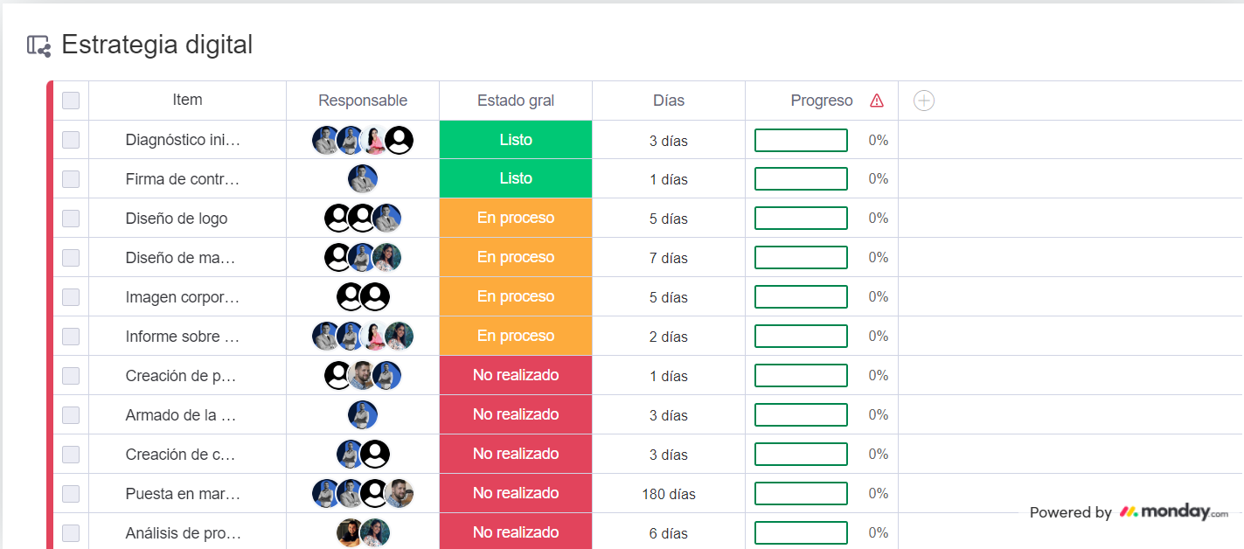The width and height of the screenshot is (1244, 549).
Task: Click the Estado gral column header
Action: (516, 101)
